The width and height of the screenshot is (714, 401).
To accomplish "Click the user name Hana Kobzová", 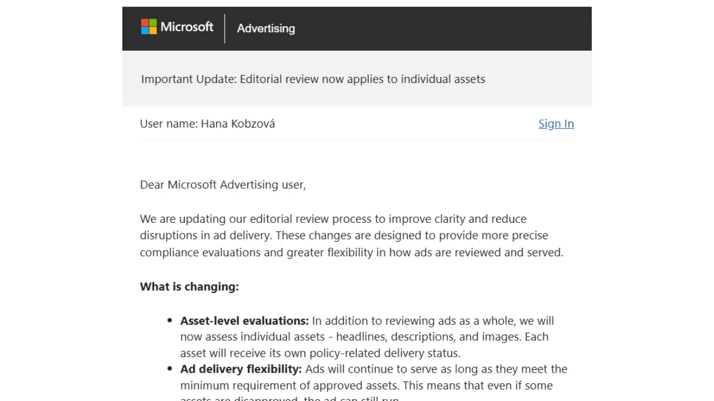I will tap(238, 124).
